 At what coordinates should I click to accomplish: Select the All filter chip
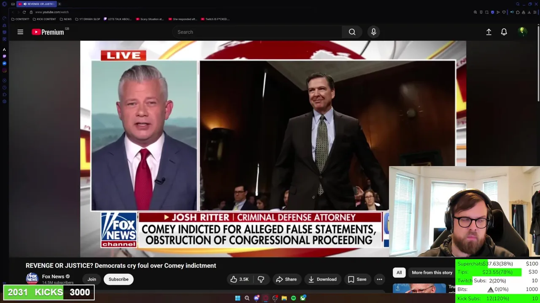pos(399,273)
